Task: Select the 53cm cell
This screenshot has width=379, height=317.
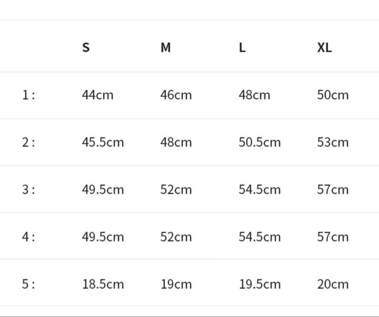Action: 333,142
